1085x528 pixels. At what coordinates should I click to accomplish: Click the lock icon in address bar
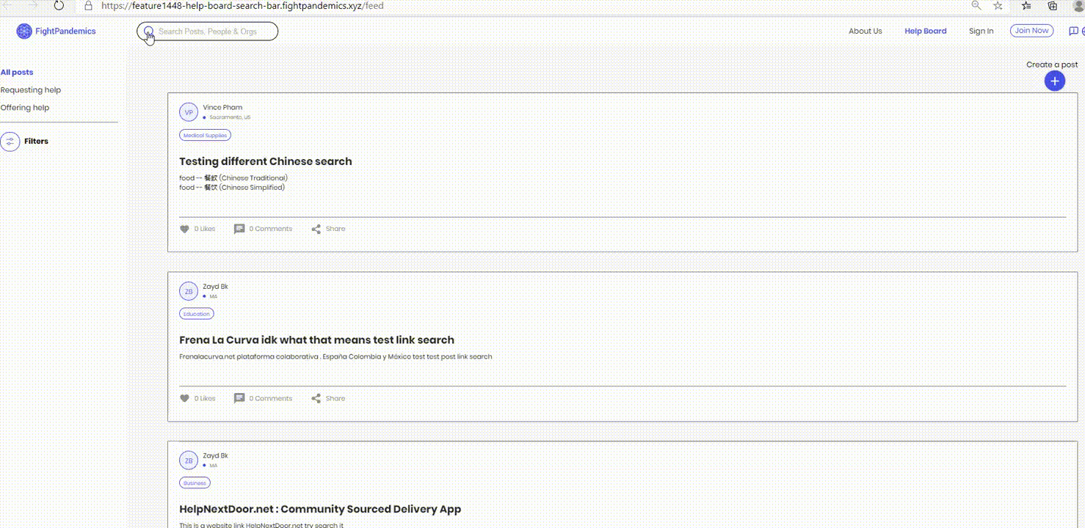tap(89, 5)
